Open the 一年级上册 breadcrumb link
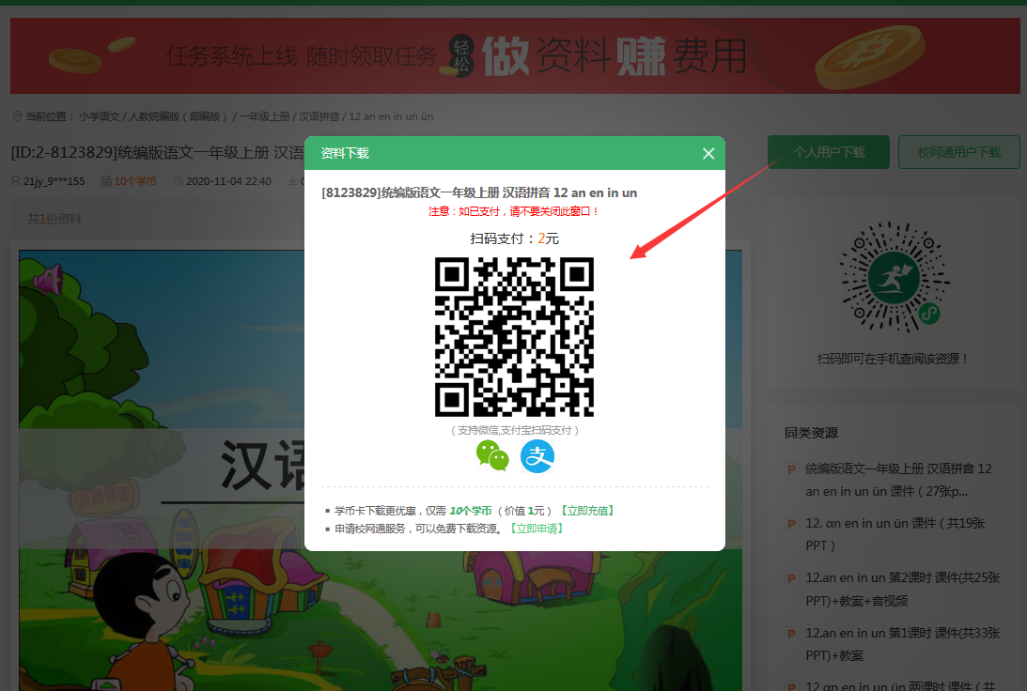 coord(264,116)
